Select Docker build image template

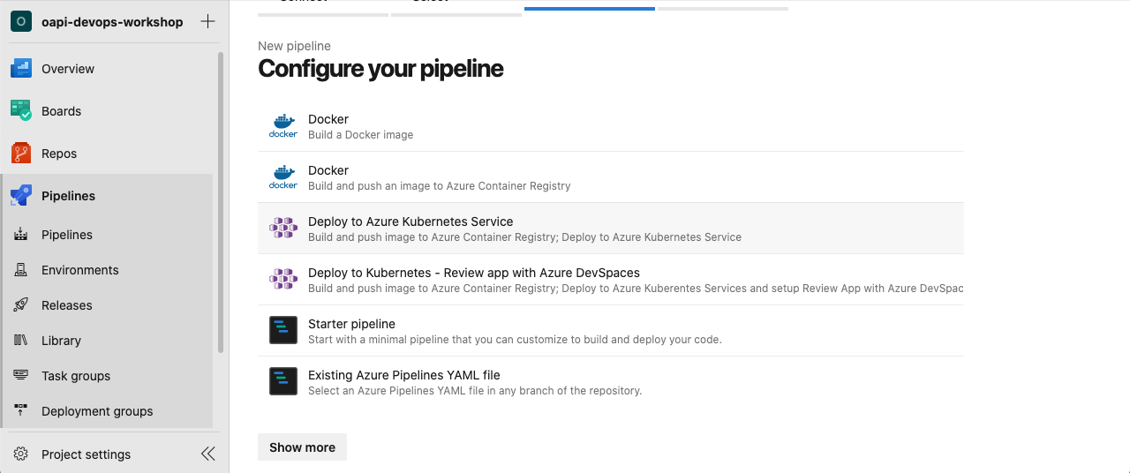[x=360, y=126]
